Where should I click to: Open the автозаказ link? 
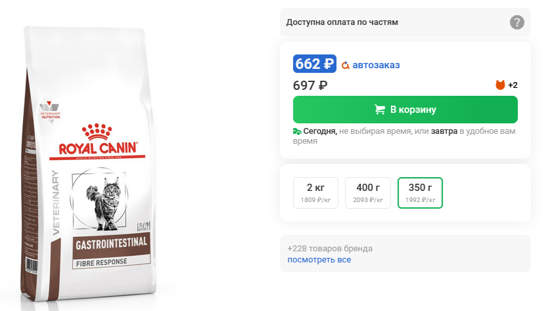point(376,65)
